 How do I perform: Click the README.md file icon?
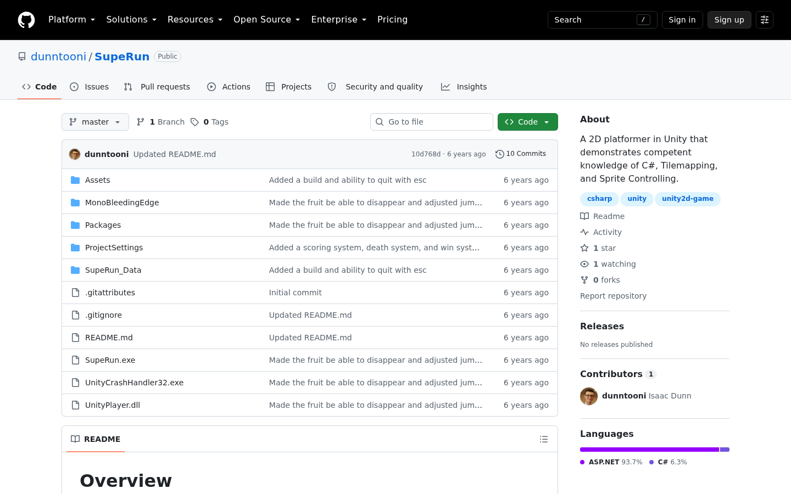coord(75,338)
